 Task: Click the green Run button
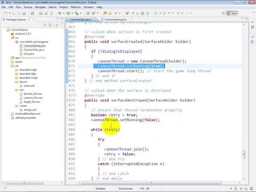pyautogui.click(x=68, y=13)
